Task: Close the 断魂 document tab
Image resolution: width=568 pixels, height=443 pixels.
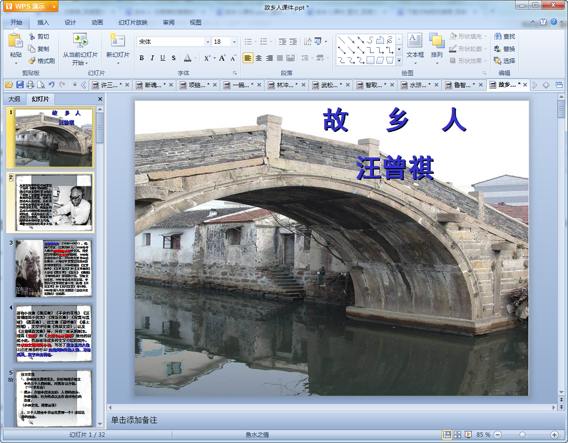Action: (x=171, y=85)
